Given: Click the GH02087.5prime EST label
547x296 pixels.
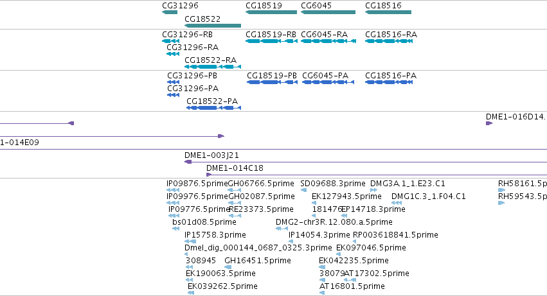Looking at the screenshot, I should point(262,196).
